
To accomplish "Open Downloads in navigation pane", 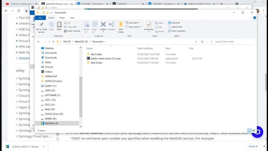I will pyautogui.click(x=51, y=58).
